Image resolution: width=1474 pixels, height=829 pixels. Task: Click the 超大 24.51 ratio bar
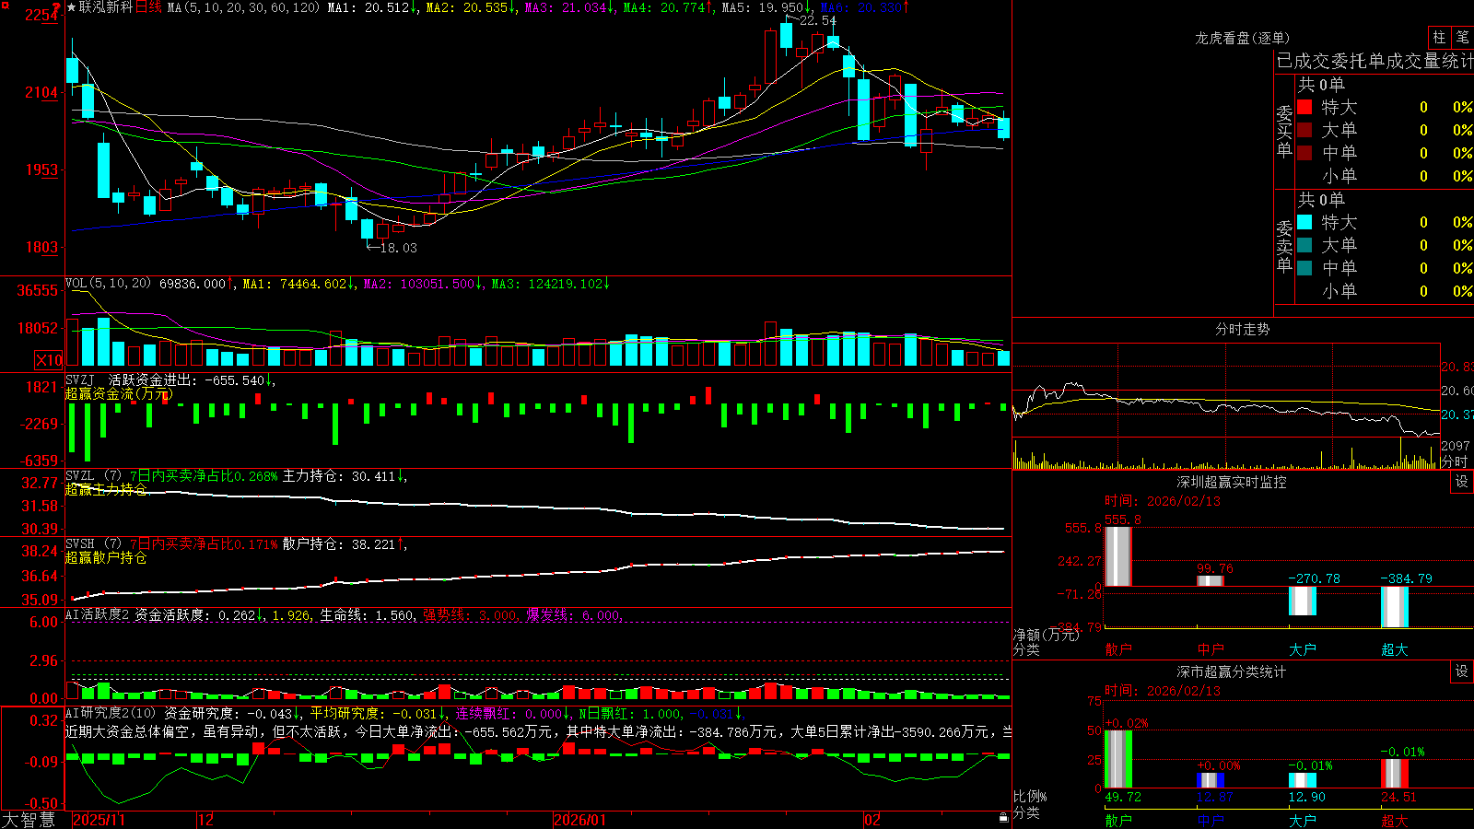tap(1394, 774)
